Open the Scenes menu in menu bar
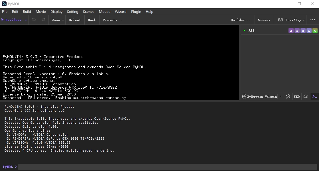Screen dimensions: 319x171 [88, 12]
